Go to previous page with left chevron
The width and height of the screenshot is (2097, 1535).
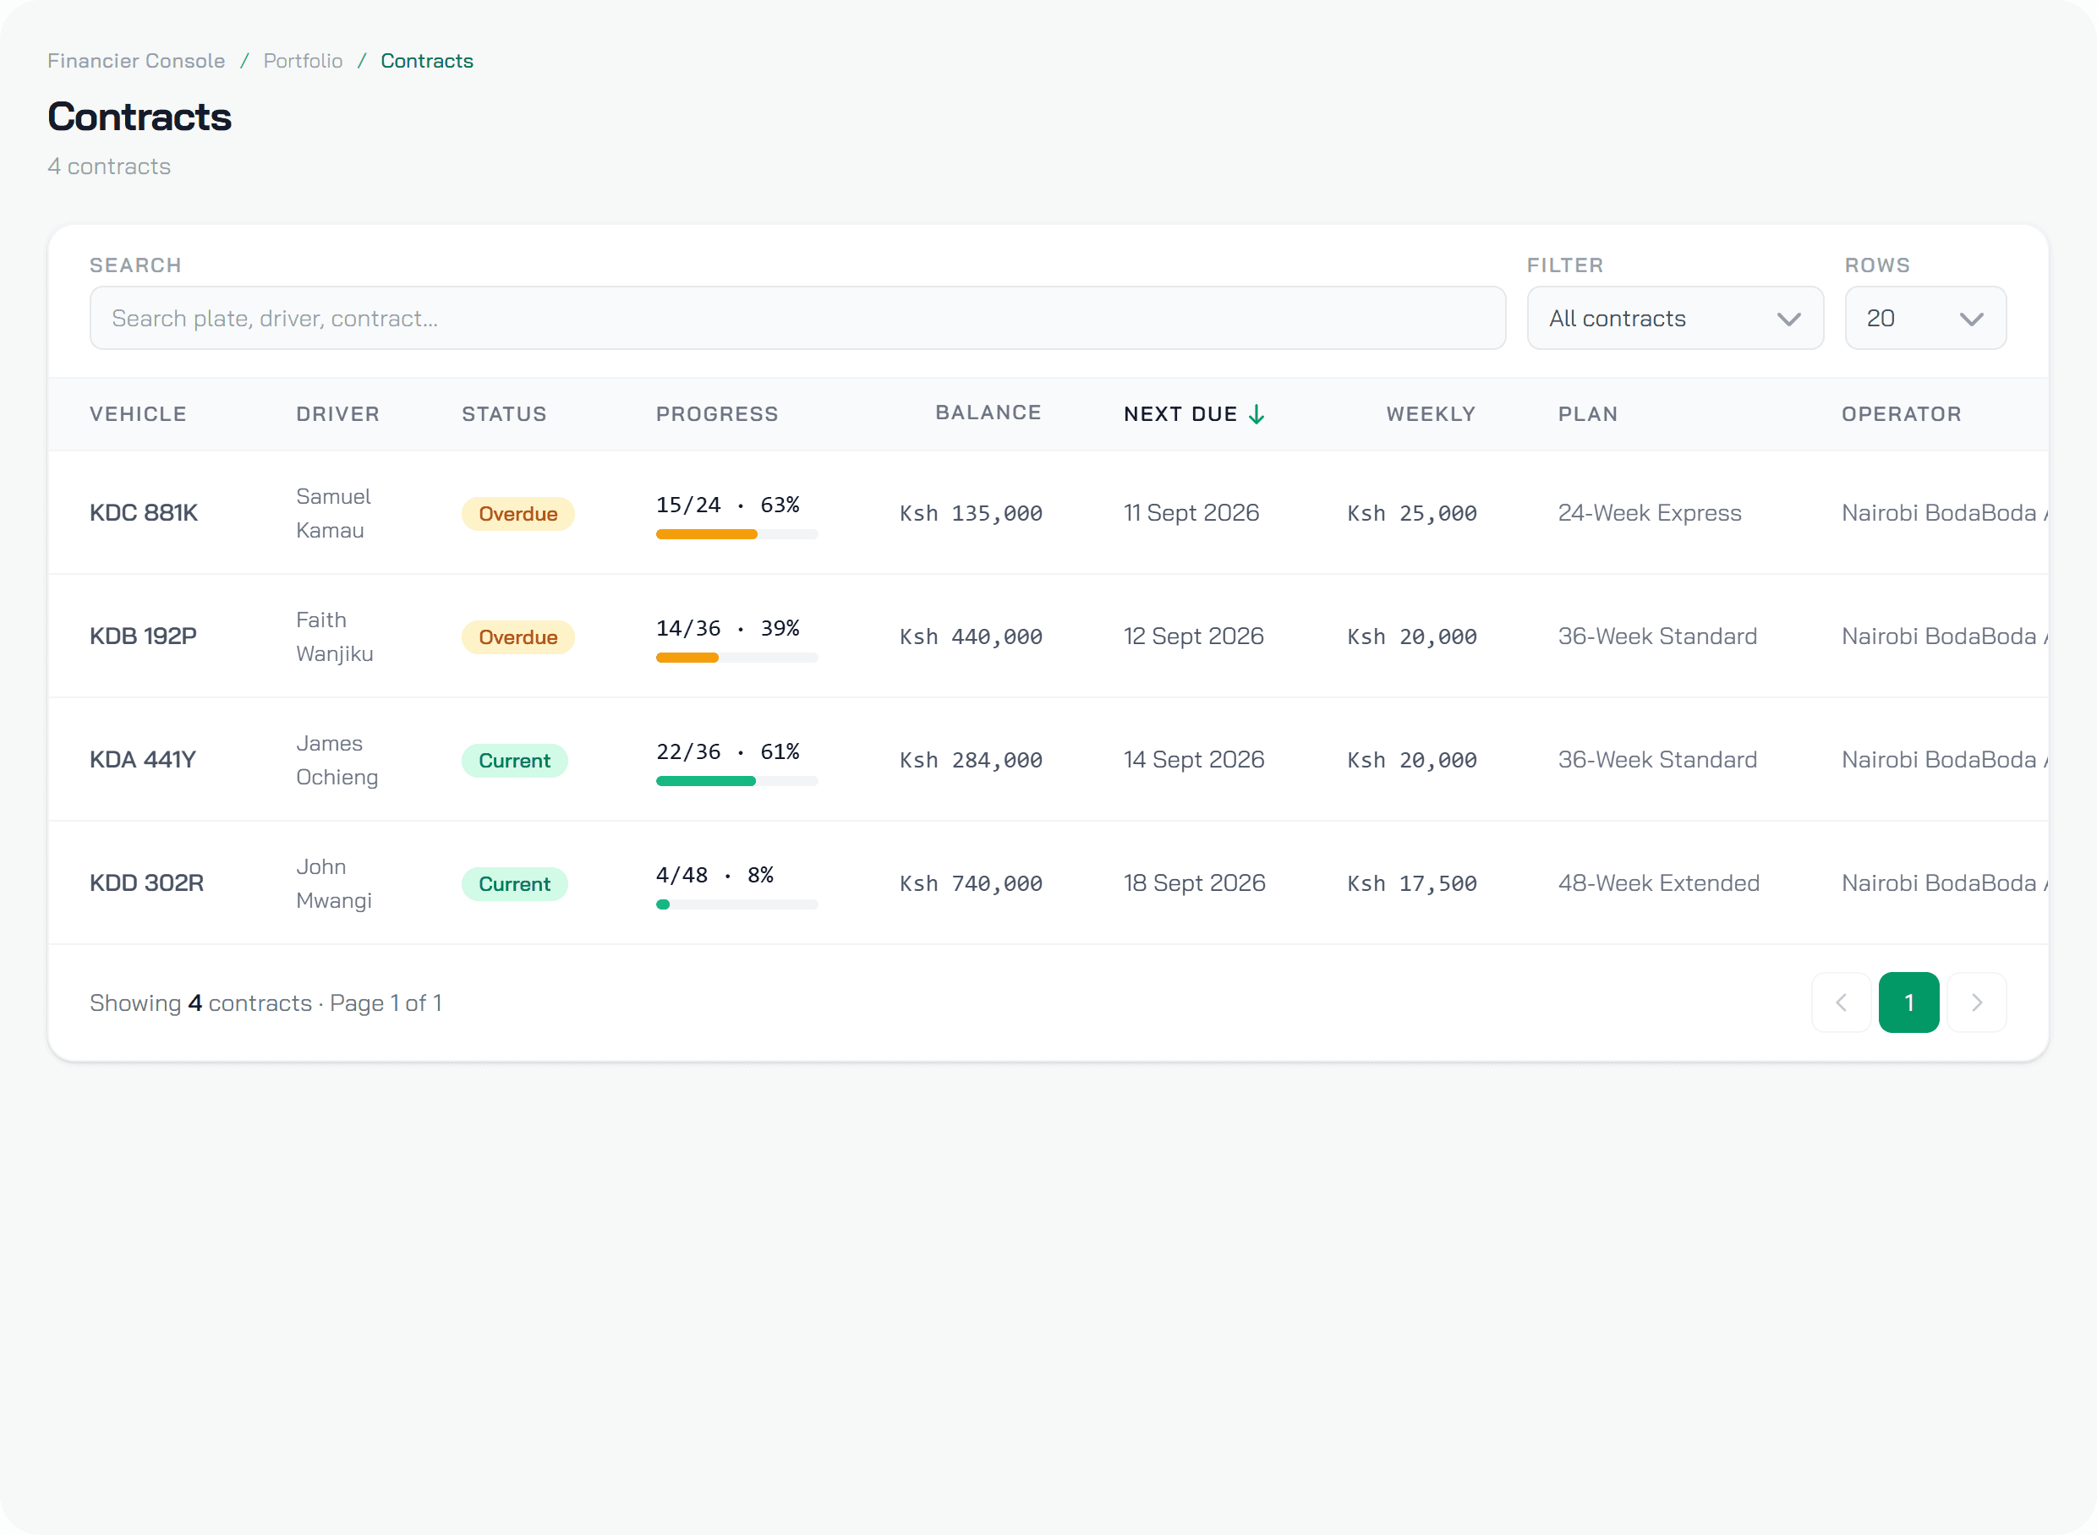tap(1841, 1002)
